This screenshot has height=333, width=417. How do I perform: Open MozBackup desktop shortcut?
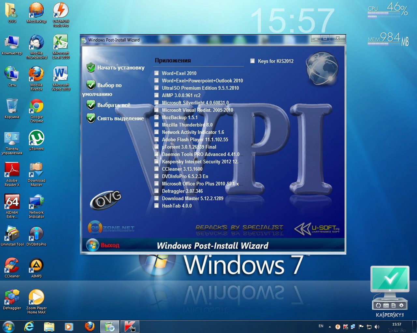36,13
